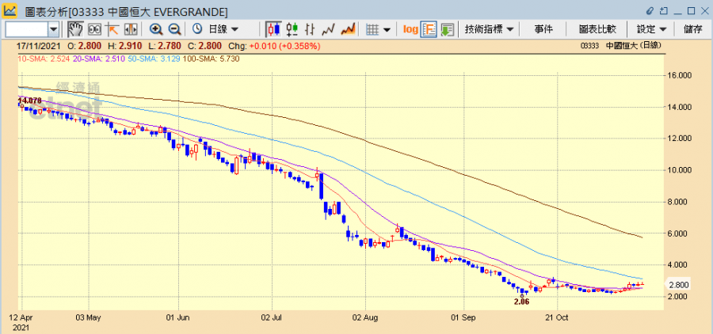Select the hand pan tool
This screenshot has width=713, height=334.
[x=75, y=29]
